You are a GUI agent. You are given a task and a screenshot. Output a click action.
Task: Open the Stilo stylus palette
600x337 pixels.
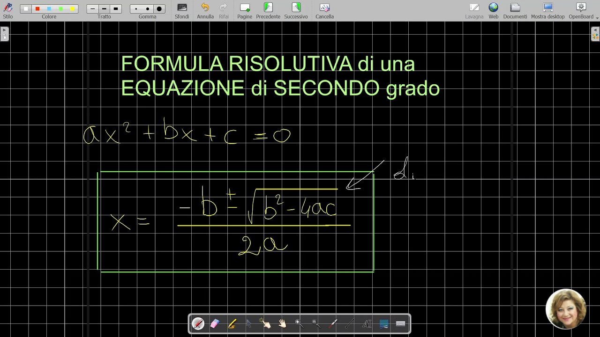click(x=8, y=10)
